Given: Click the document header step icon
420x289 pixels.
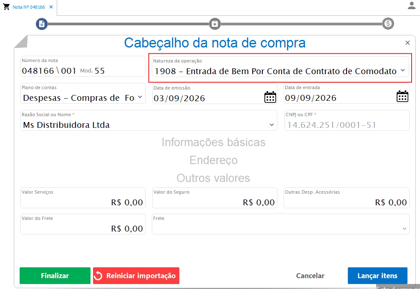Looking at the screenshot, I should coord(42,24).
